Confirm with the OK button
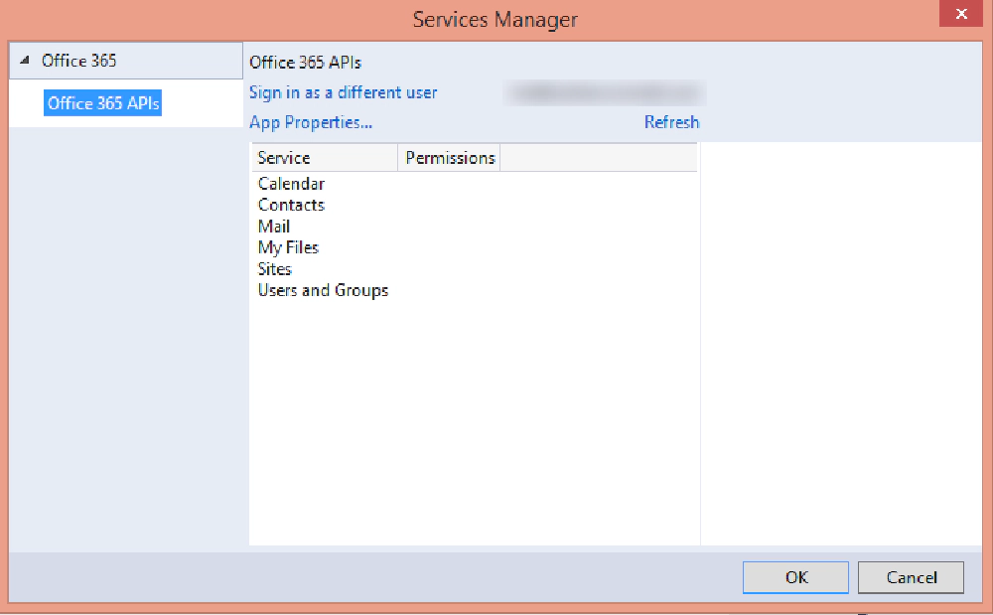The image size is (993, 615). coord(795,577)
